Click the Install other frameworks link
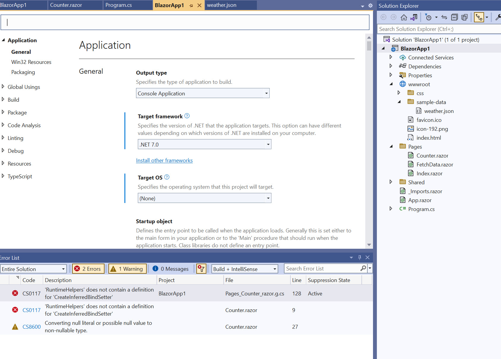Screen dimensions: 501x359 click(x=164, y=160)
